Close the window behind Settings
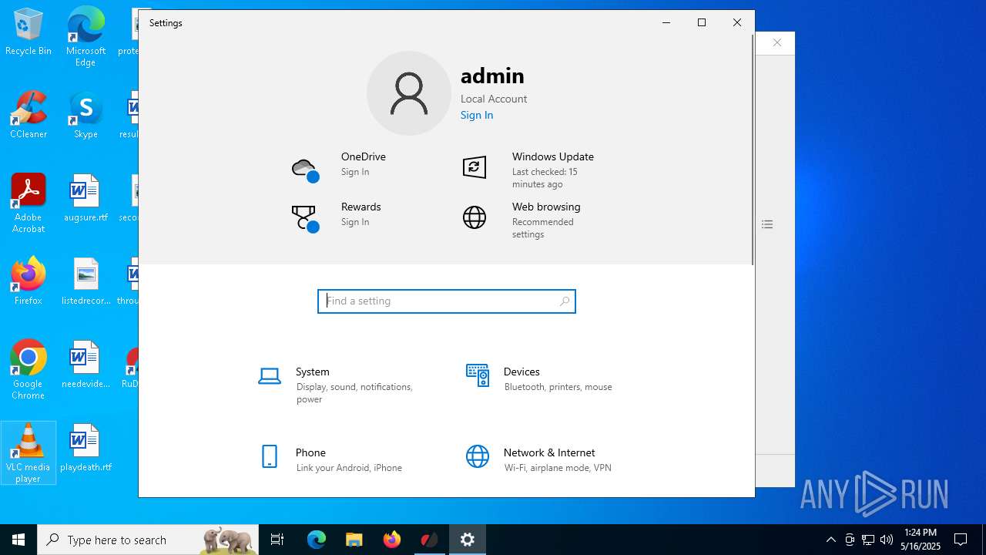986x555 pixels. (x=777, y=42)
